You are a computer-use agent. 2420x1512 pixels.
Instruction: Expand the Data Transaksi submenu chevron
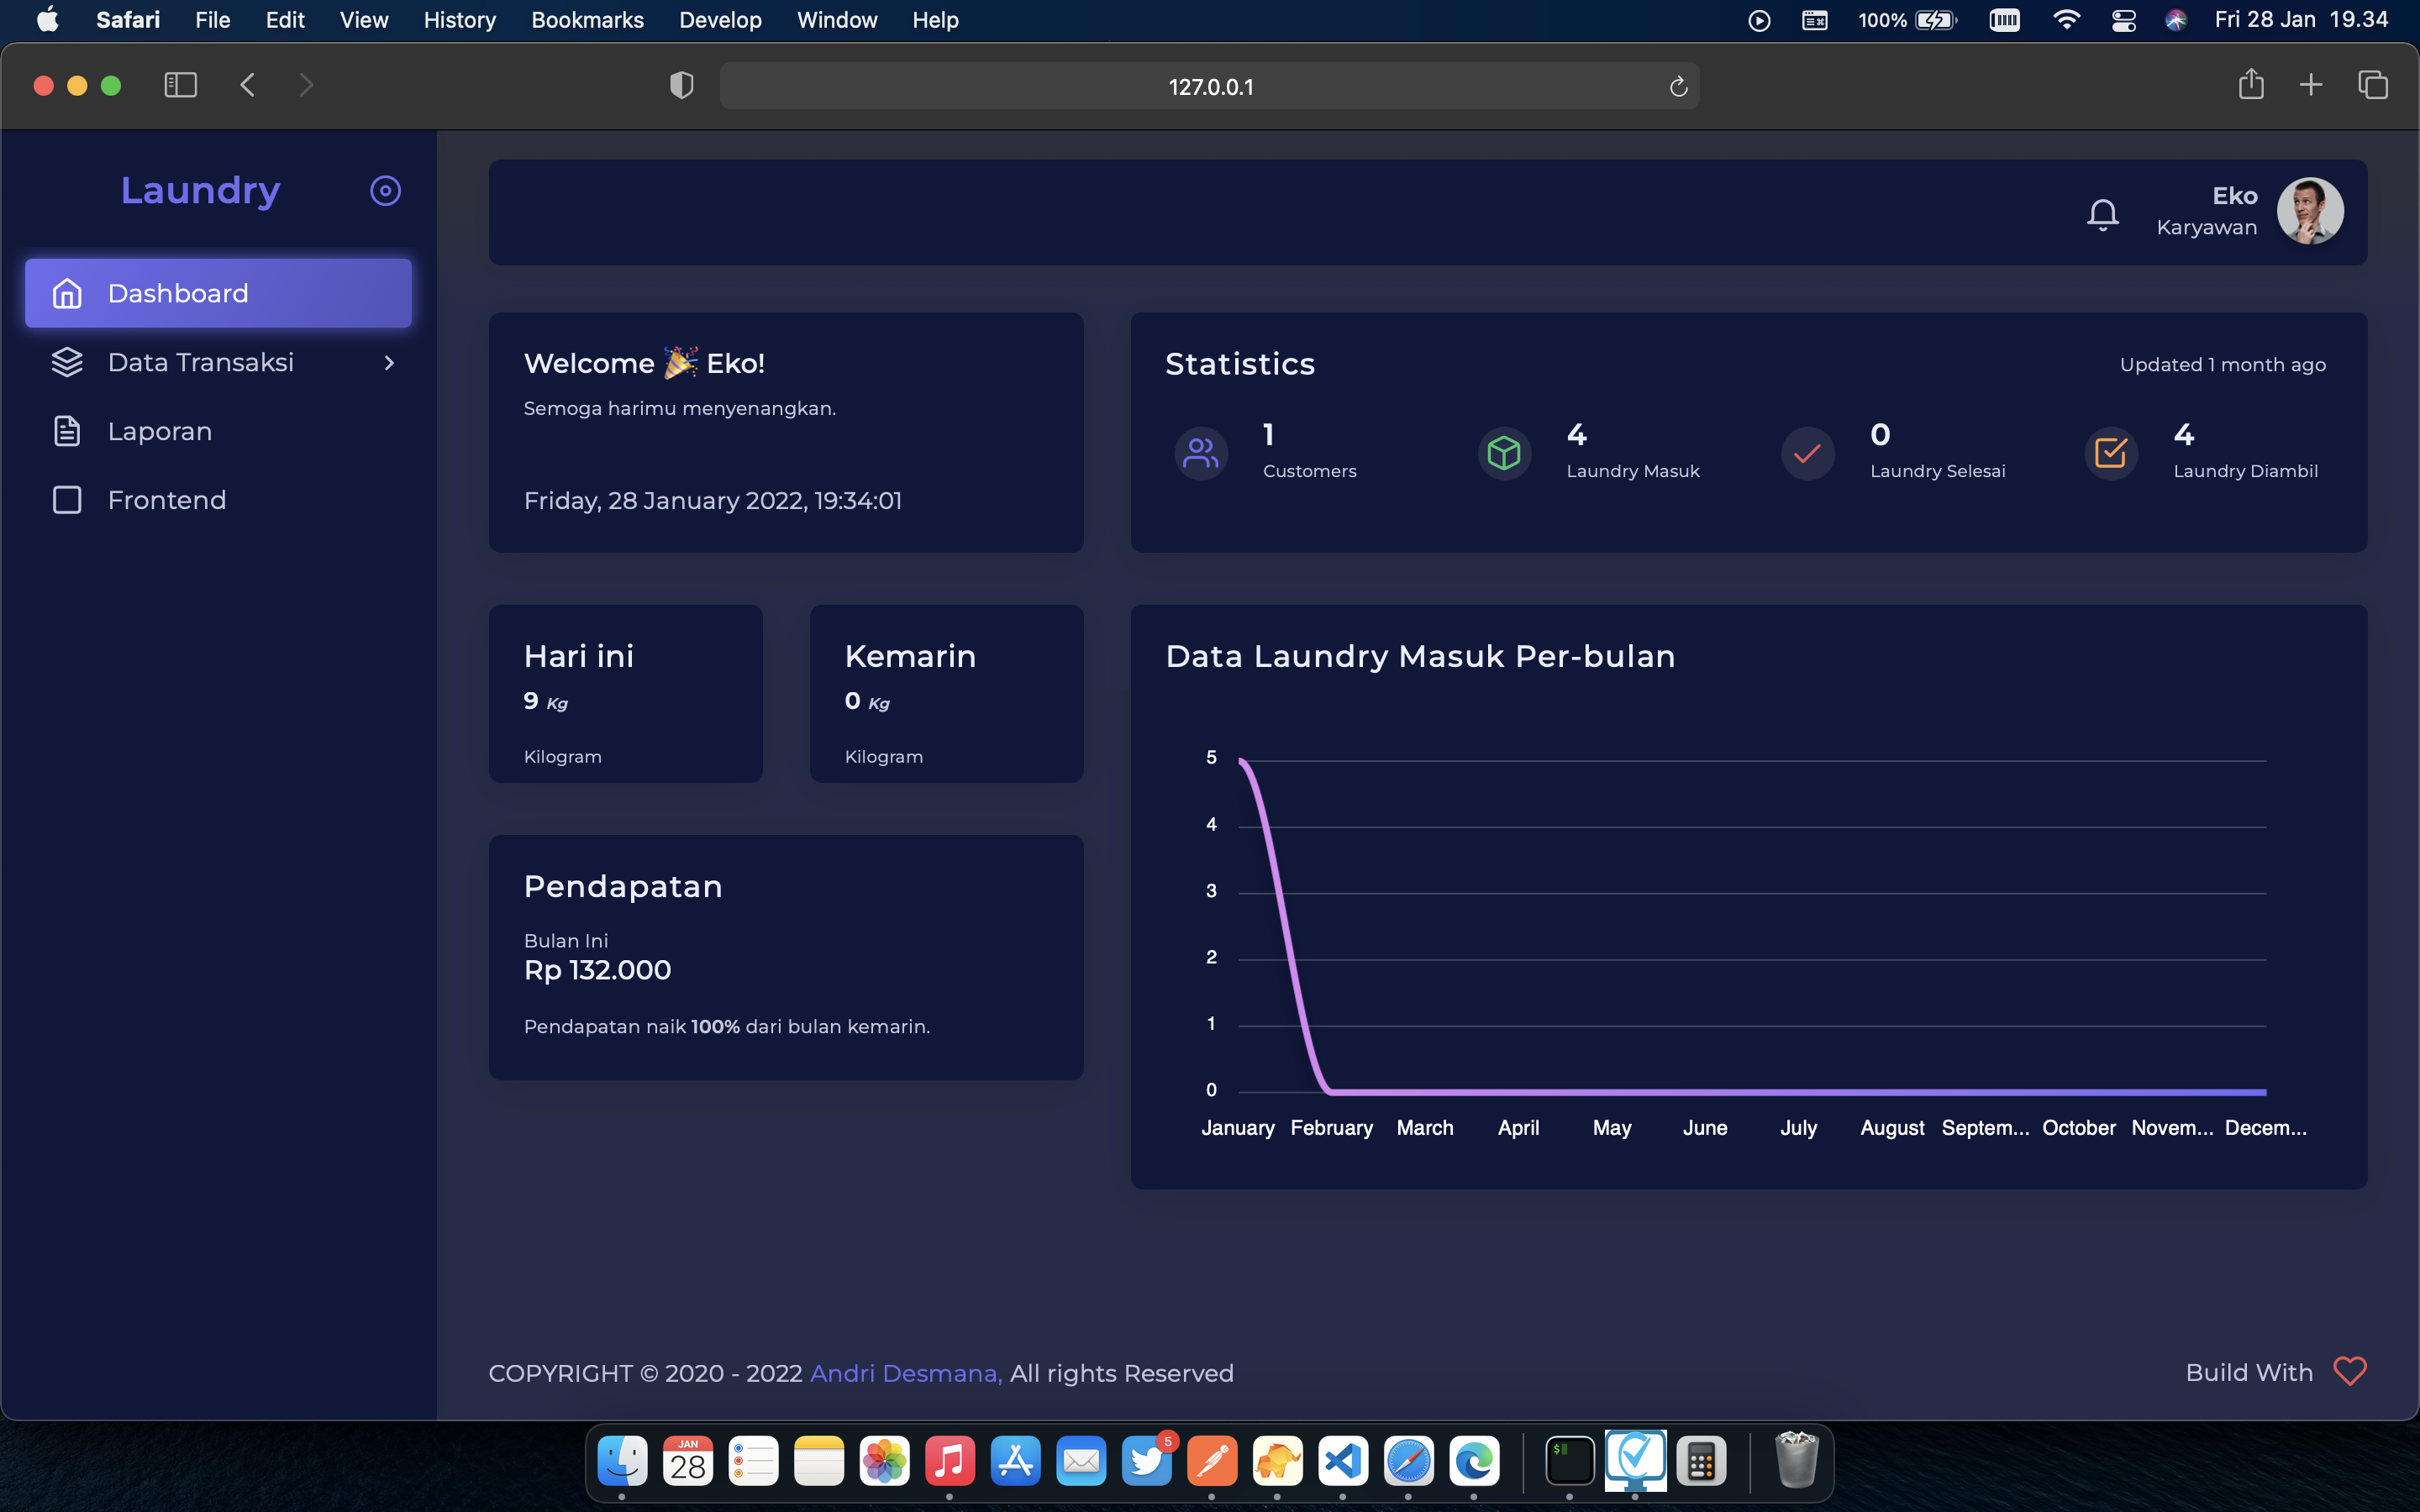389,363
